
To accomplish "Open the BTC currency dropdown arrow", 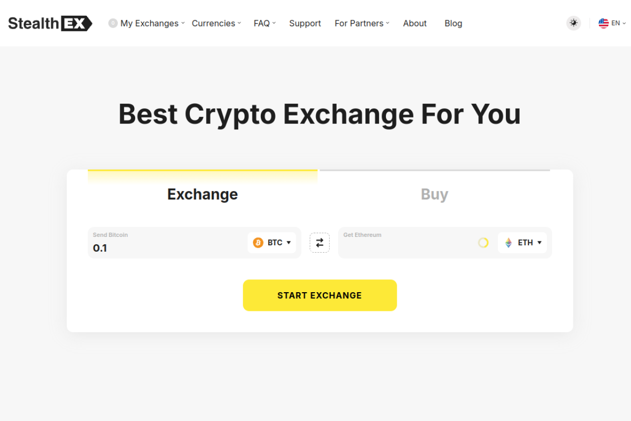I will coord(288,243).
